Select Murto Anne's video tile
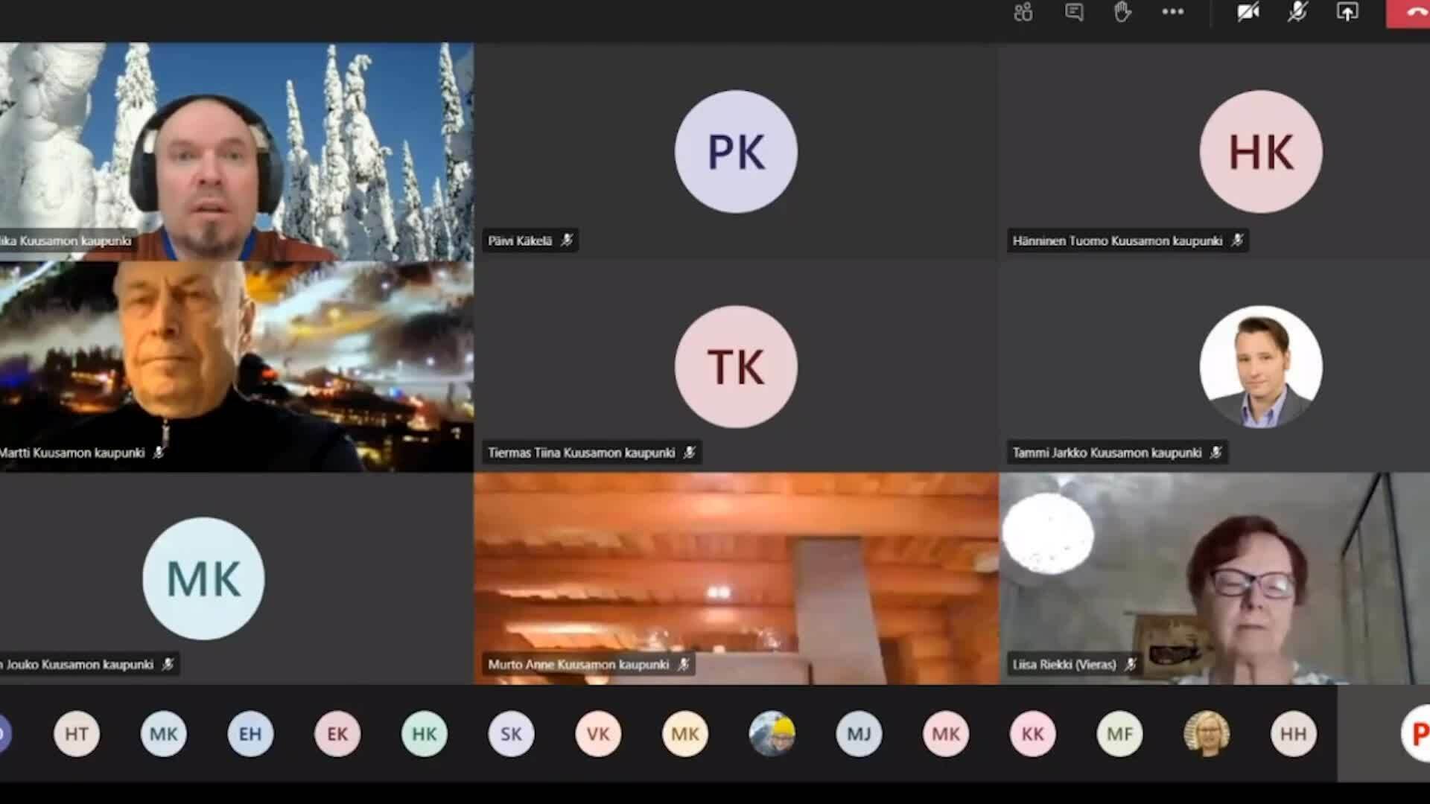Viewport: 1430px width, 804px height. click(736, 578)
